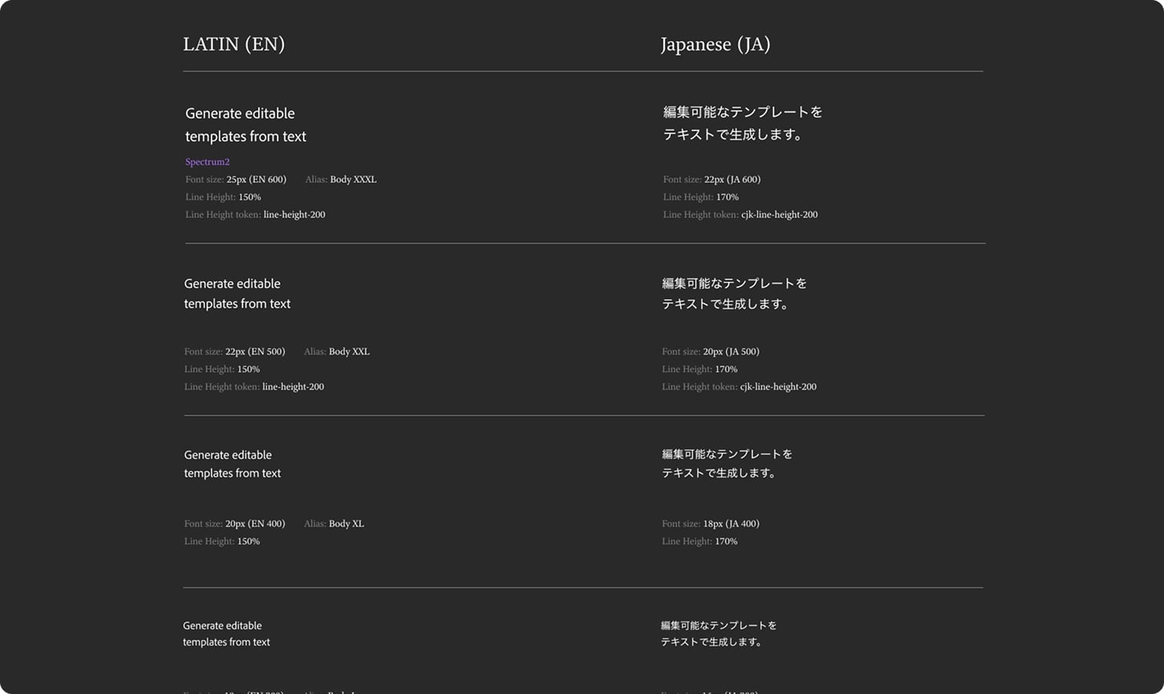Click the "150%" line height in Body XXXL row
The image size is (1164, 694).
(x=250, y=197)
